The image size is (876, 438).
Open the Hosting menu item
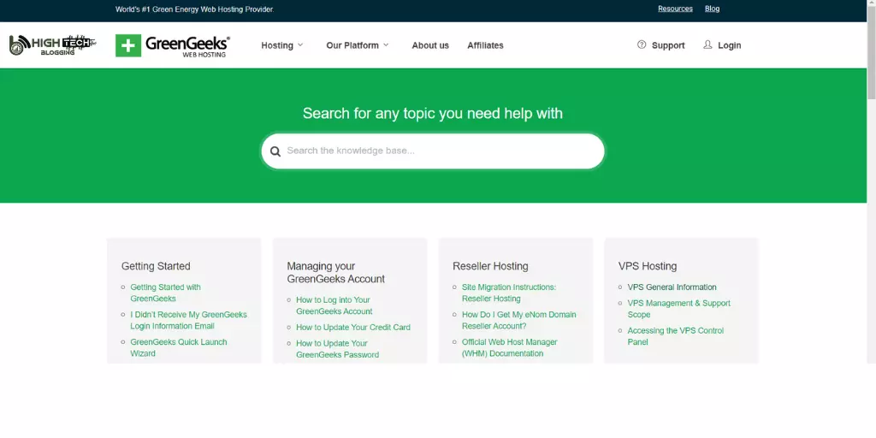(277, 45)
